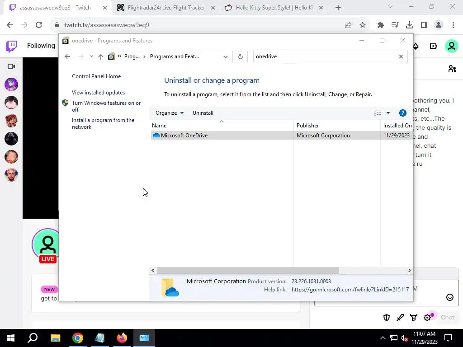
Task: Click the shield moderation icon below chat
Action: (x=387, y=318)
